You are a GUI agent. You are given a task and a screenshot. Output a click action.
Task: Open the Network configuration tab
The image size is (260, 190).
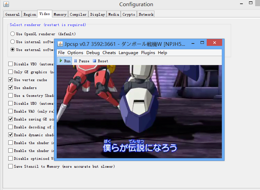(x=146, y=14)
